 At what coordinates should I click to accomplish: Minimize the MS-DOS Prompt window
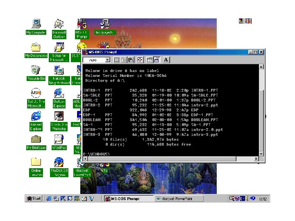pos(251,52)
